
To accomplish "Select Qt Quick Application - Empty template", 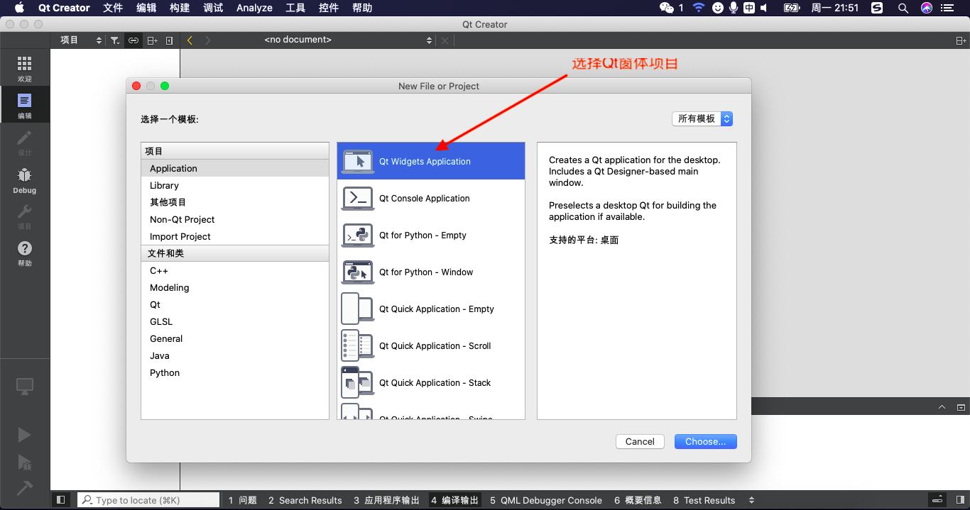I will pos(431,309).
